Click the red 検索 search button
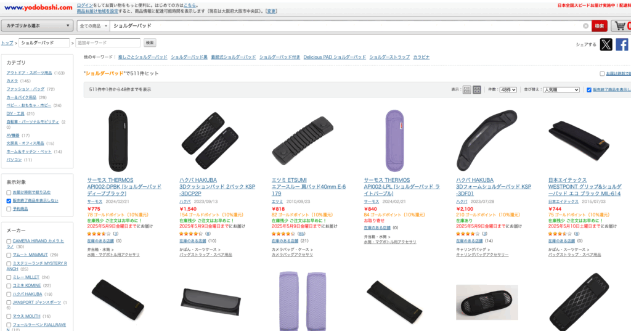This screenshot has height=331, width=631. click(x=599, y=26)
